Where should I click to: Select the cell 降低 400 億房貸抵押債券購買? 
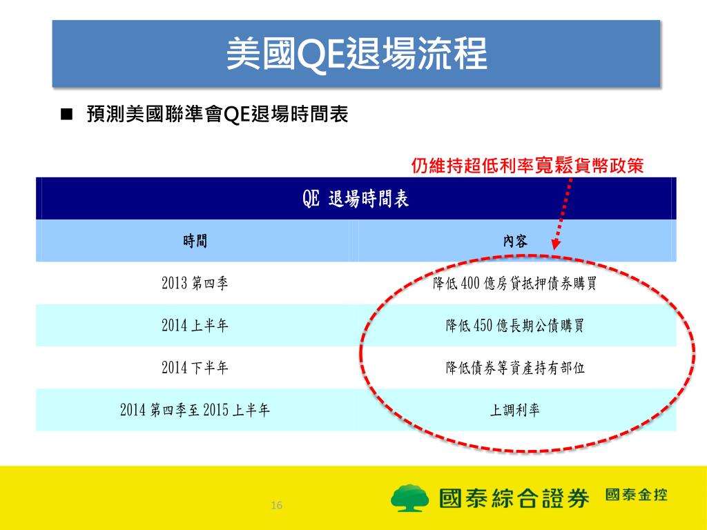click(515, 283)
